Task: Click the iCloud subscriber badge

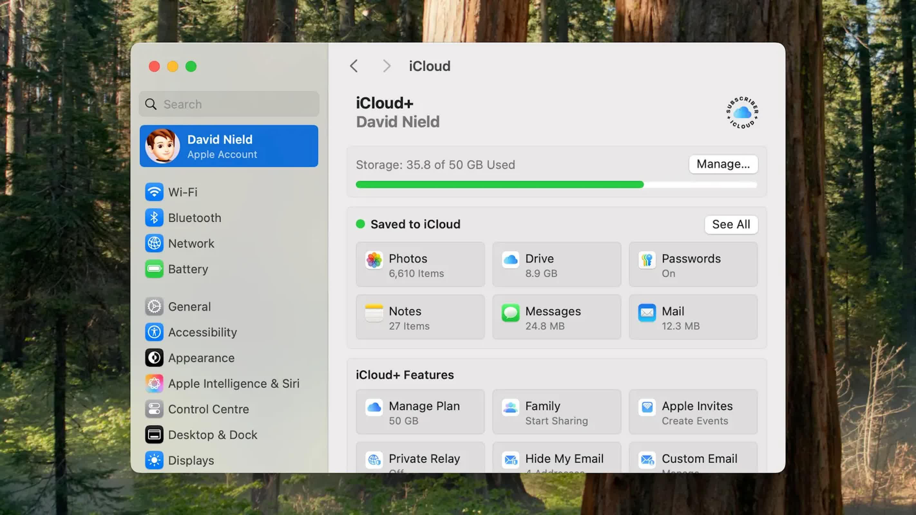Action: pos(742,113)
